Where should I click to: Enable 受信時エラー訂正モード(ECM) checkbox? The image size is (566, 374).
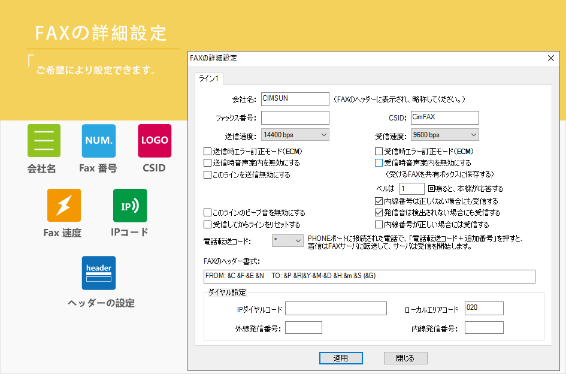[x=379, y=151]
